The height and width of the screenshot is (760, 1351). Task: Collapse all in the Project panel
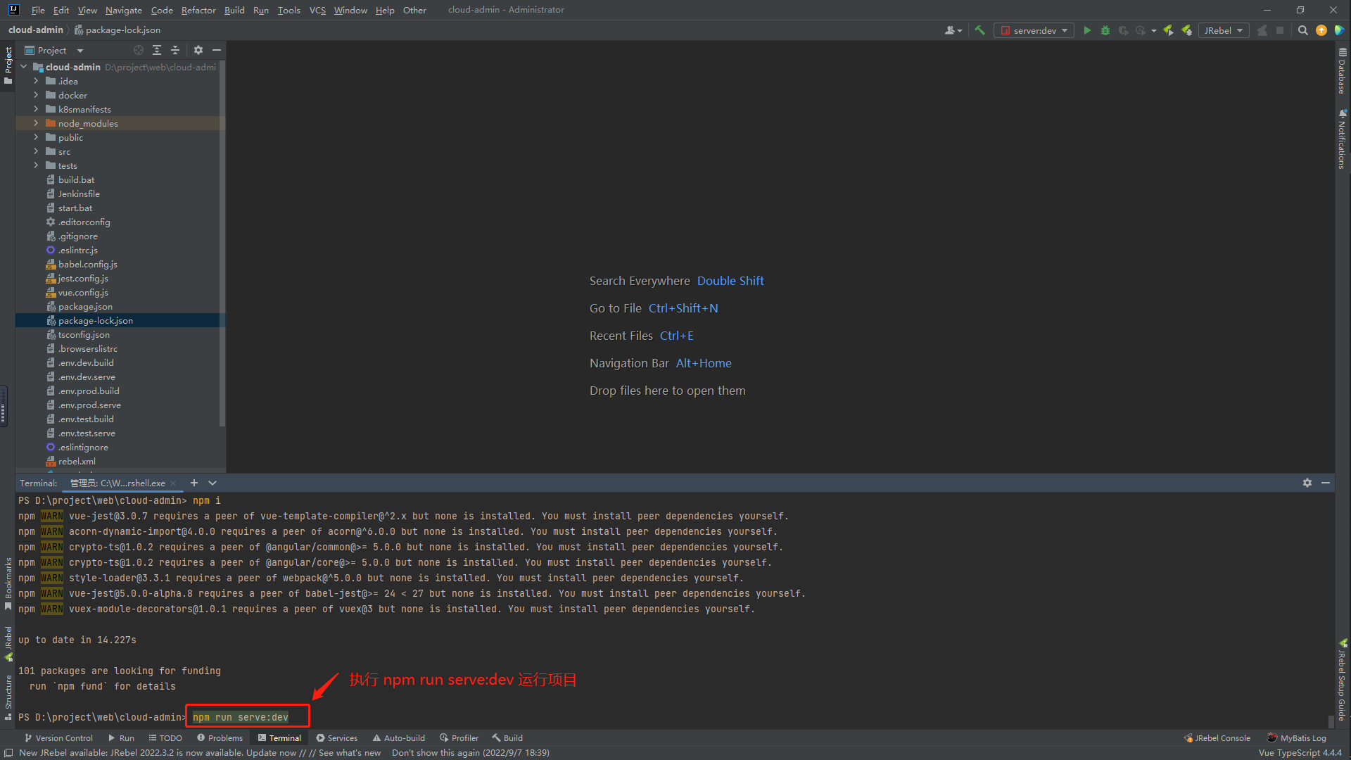coord(175,50)
